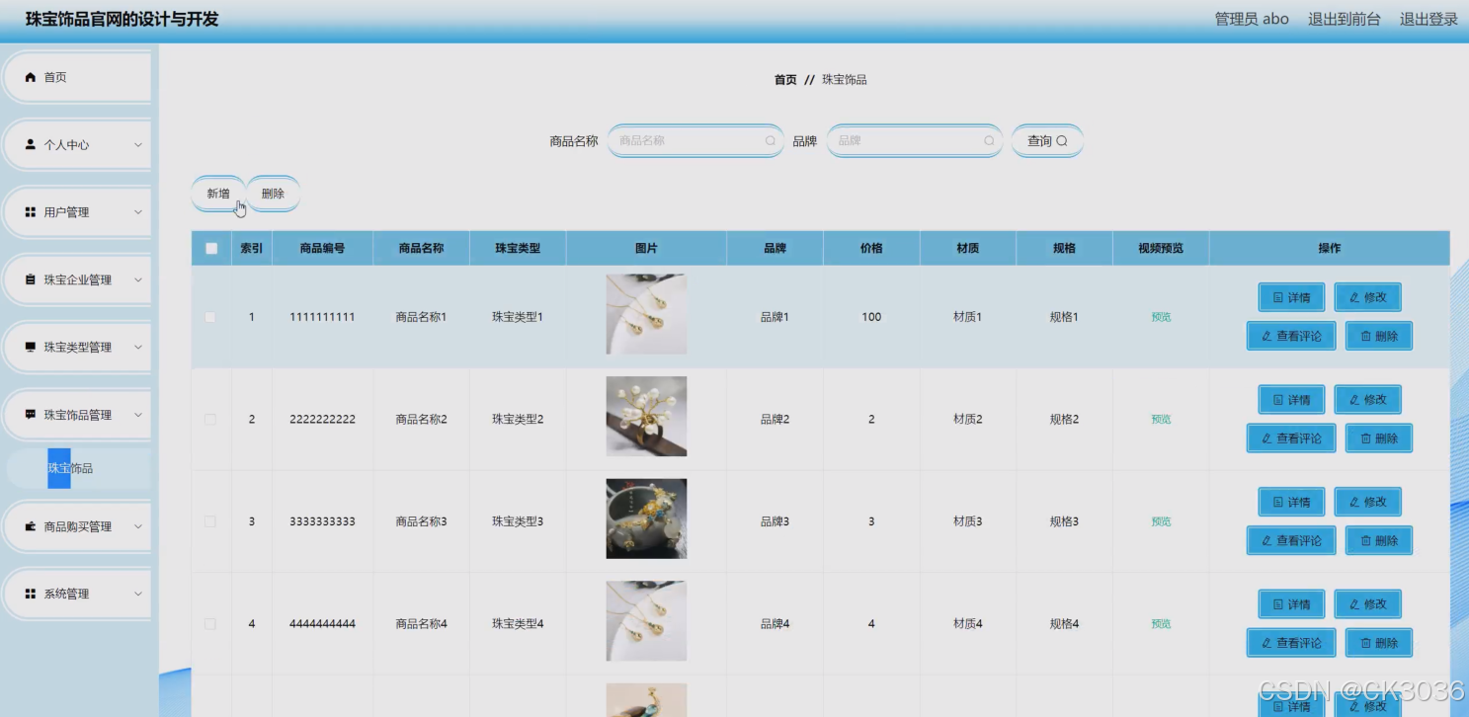Click 退出登录 in the top bar
The height and width of the screenshot is (717, 1469).
[x=1428, y=19]
